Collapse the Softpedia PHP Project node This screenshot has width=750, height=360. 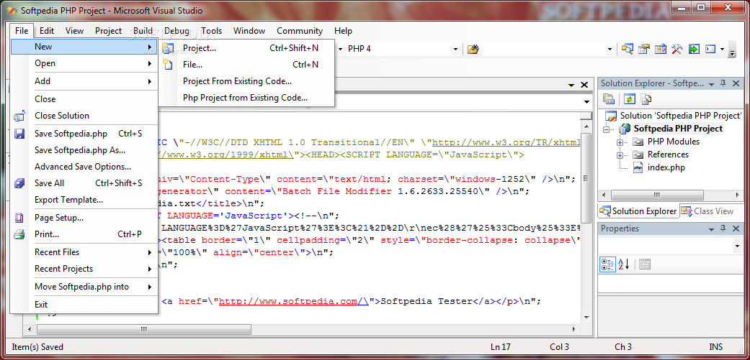coord(607,129)
